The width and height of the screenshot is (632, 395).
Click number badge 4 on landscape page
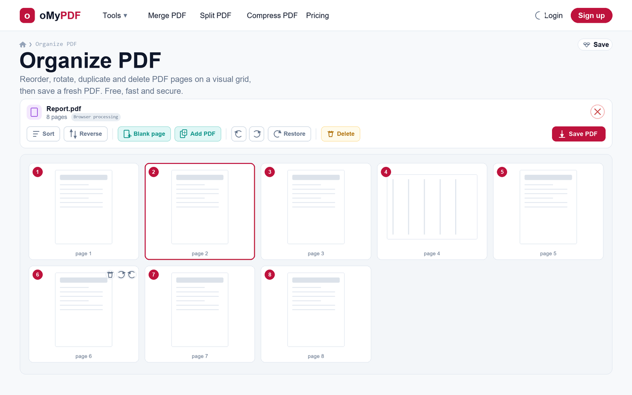pos(386,172)
